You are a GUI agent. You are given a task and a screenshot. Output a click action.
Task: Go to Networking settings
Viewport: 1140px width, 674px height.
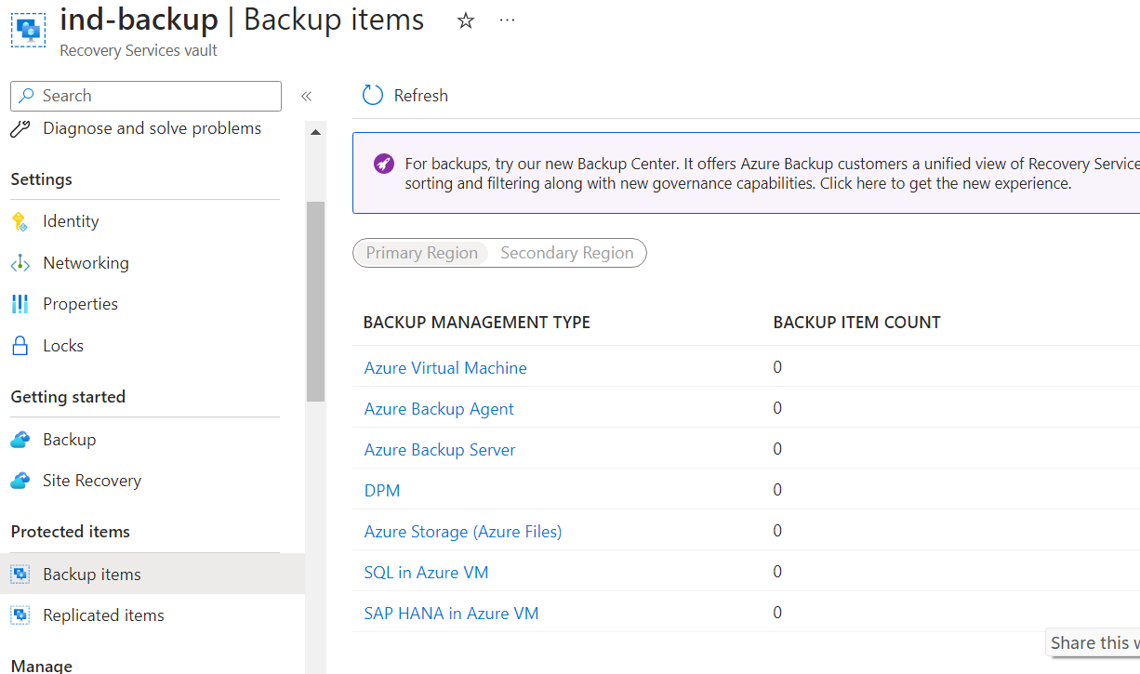(86, 263)
